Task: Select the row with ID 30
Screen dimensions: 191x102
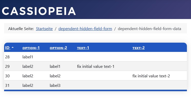Action: (95, 76)
